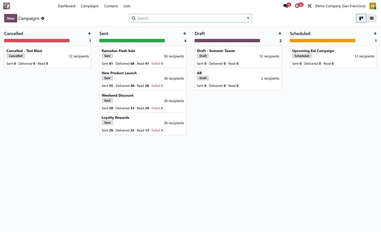Image resolution: width=381 pixels, height=232 pixels.
Task: Open the Campaigns menu
Action: 90,6
